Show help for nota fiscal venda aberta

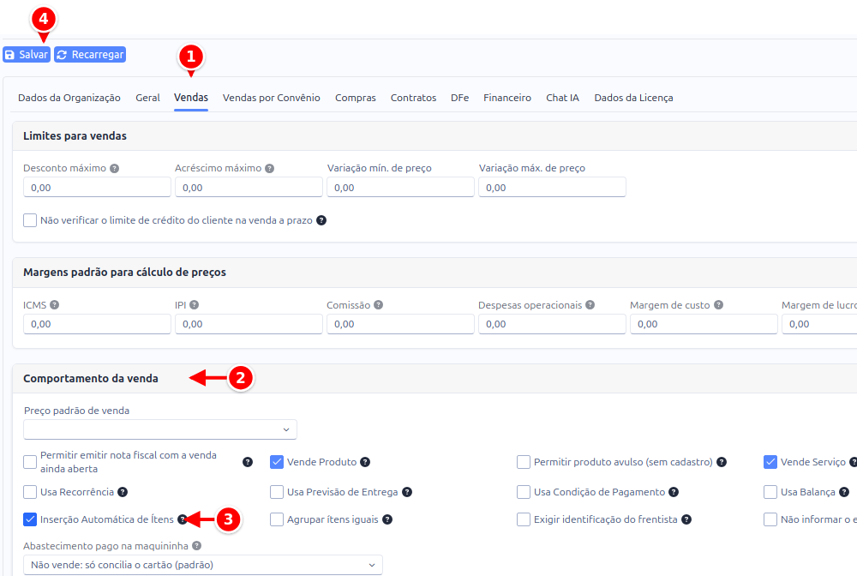[x=248, y=462]
